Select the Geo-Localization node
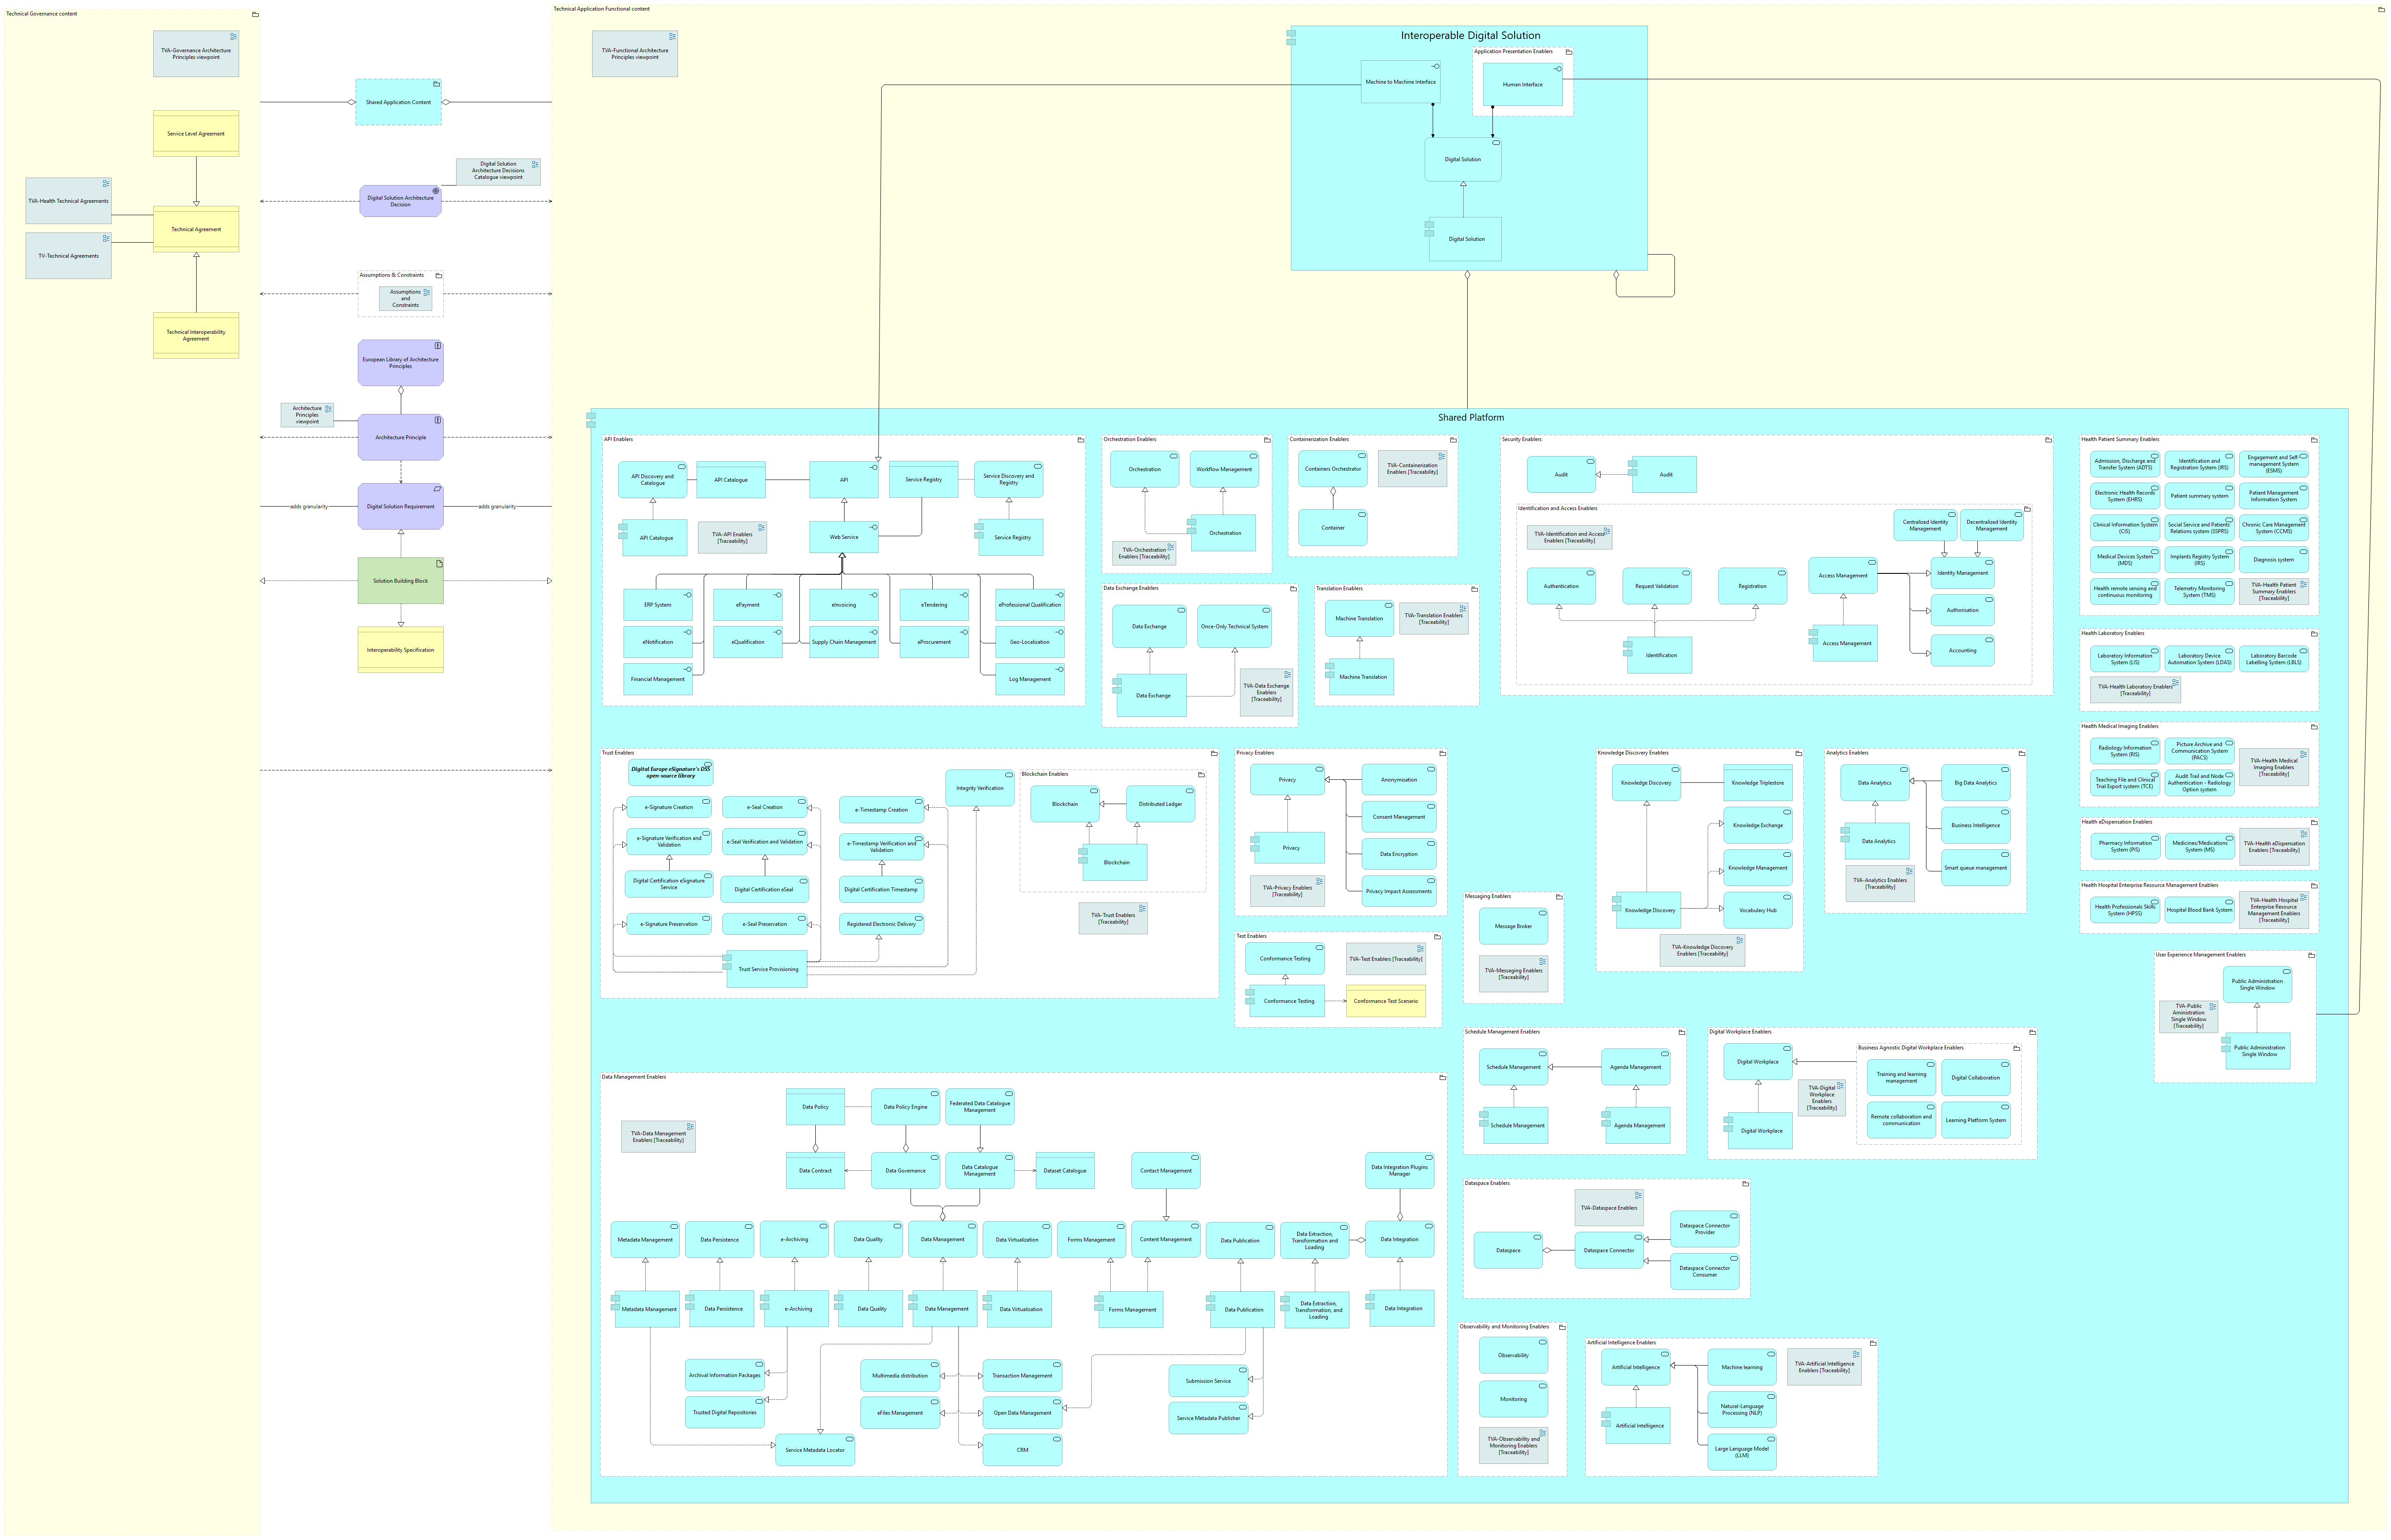Image resolution: width=2391 pixels, height=1540 pixels. click(1029, 642)
